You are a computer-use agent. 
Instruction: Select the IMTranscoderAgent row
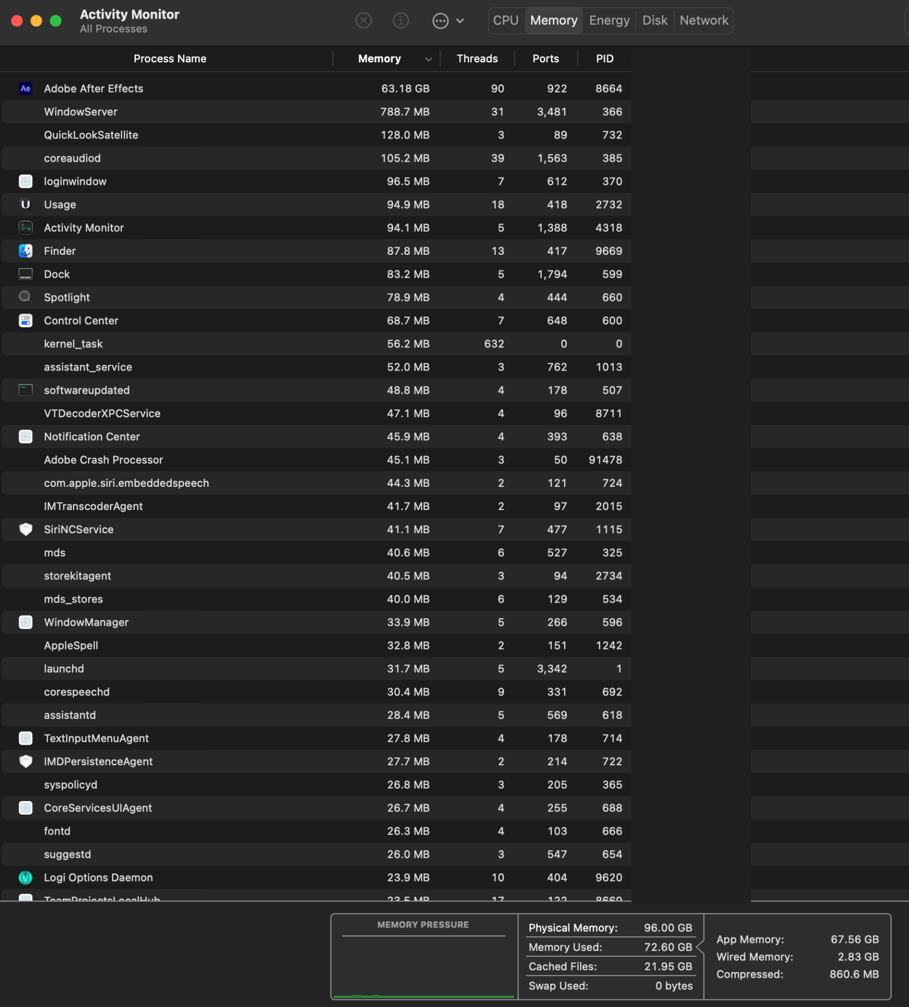click(316, 506)
